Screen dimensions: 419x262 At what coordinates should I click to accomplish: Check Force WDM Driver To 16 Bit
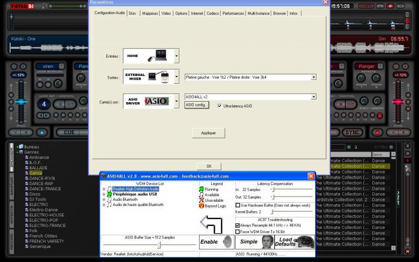click(238, 232)
